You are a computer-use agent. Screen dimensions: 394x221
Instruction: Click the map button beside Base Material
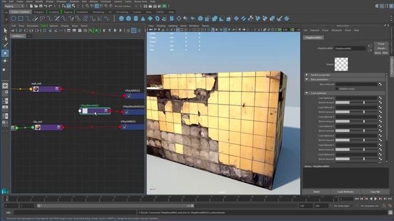pos(380,84)
